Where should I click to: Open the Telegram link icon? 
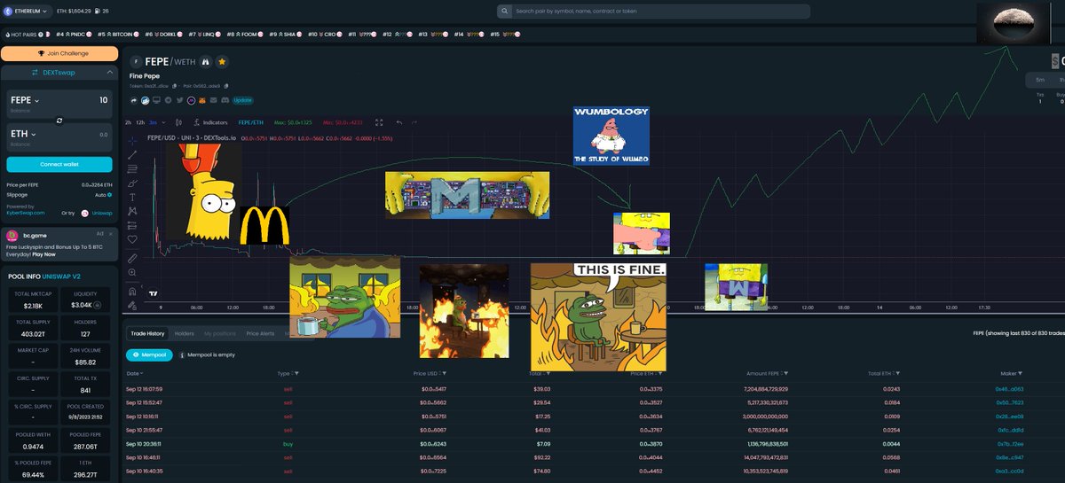[169, 100]
